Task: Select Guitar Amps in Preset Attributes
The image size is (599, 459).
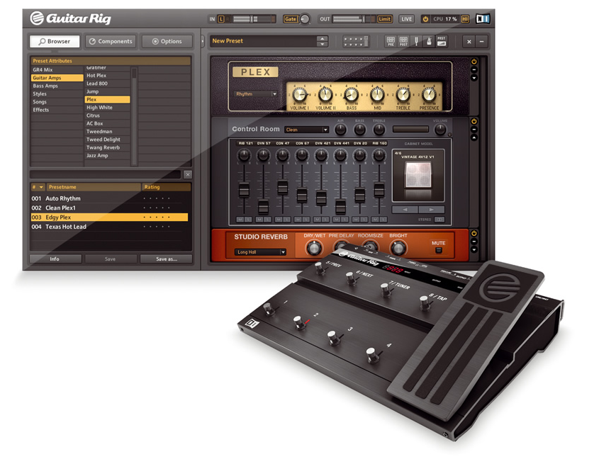Action: pyautogui.click(x=57, y=78)
